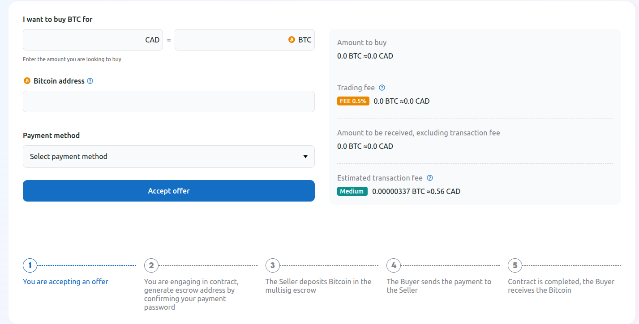This screenshot has height=324, width=639.
Task: Click the Bitcoin icon inside the BTC field
Action: tap(292, 39)
